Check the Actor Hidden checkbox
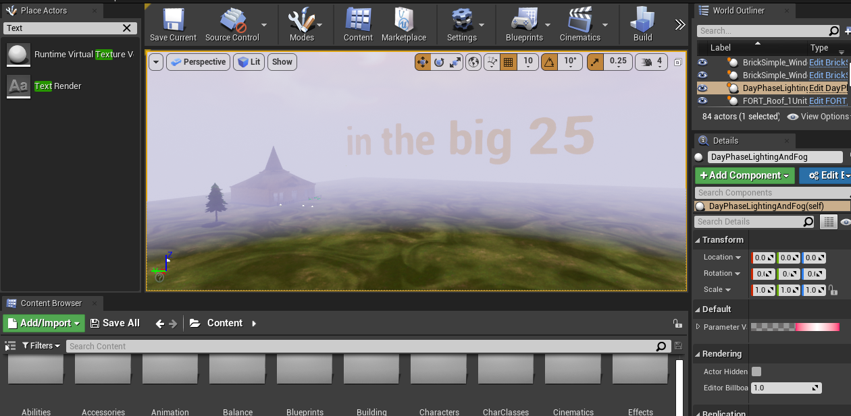This screenshot has height=416, width=851. [756, 372]
